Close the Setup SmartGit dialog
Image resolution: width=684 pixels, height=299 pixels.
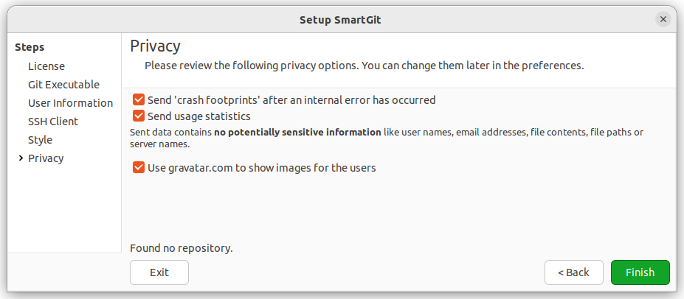(x=663, y=20)
